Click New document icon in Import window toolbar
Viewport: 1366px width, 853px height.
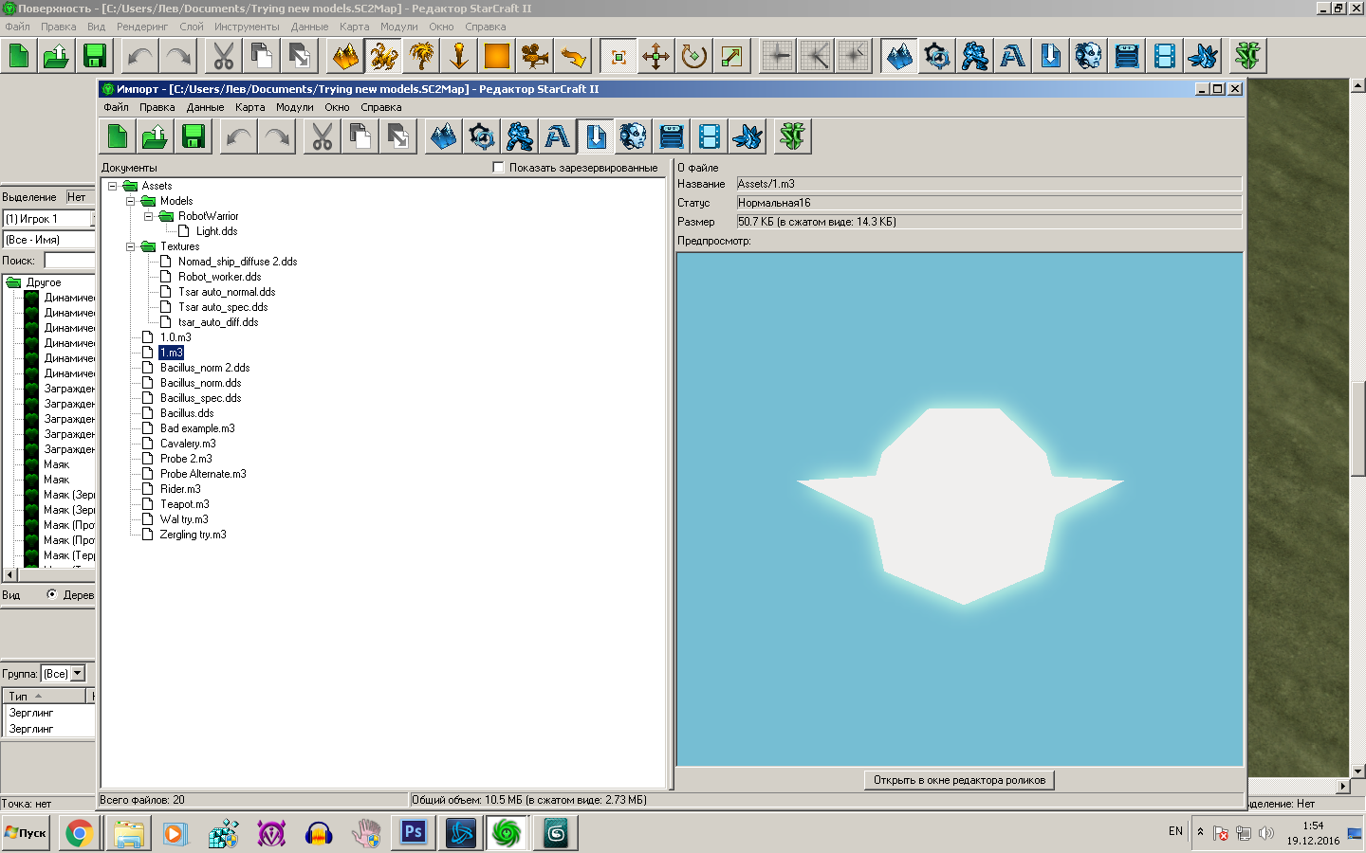[x=118, y=137]
